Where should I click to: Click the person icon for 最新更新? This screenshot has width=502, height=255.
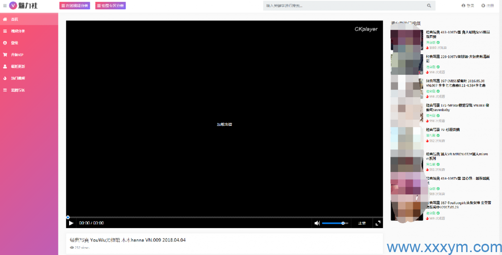(5, 66)
